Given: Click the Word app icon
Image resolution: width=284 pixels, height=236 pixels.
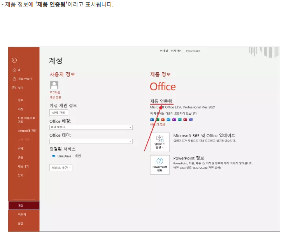Looking at the screenshot, I should point(152,120).
